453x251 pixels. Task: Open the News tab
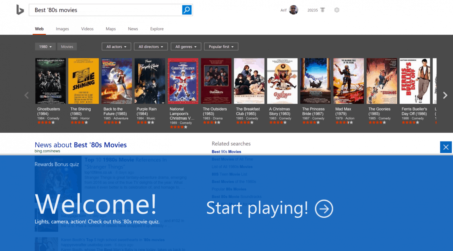click(x=133, y=29)
